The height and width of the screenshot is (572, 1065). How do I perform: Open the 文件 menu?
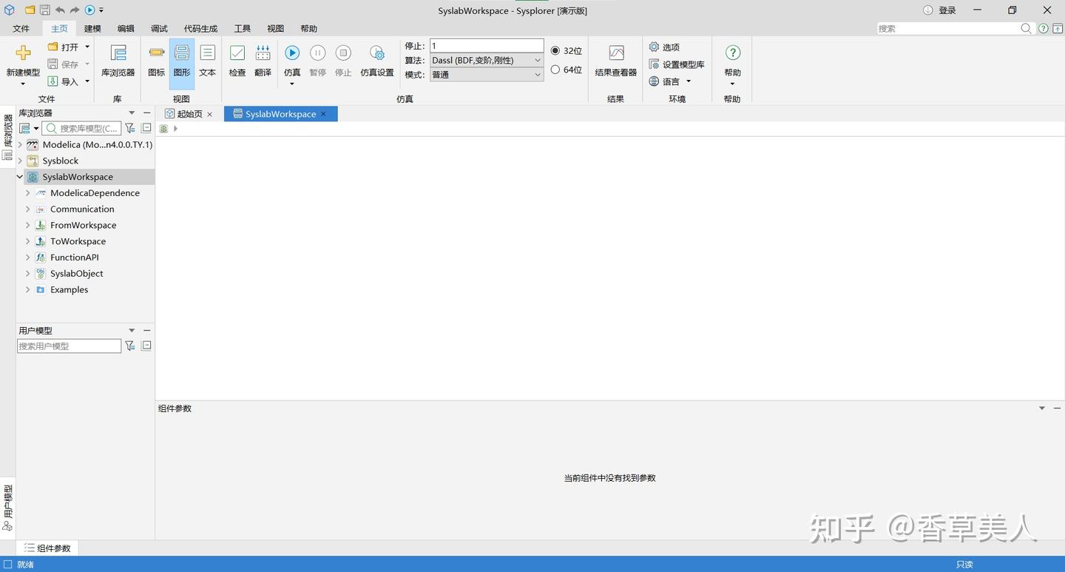coord(21,28)
